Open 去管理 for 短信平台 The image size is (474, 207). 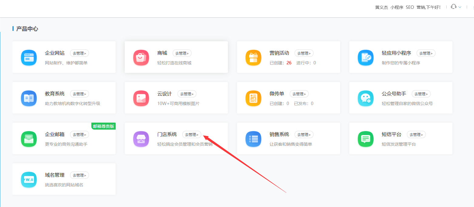pyautogui.click(x=416, y=134)
